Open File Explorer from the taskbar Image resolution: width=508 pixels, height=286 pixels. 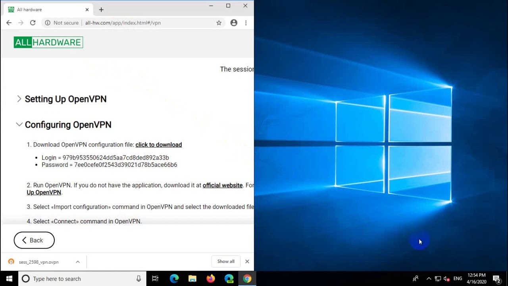192,278
